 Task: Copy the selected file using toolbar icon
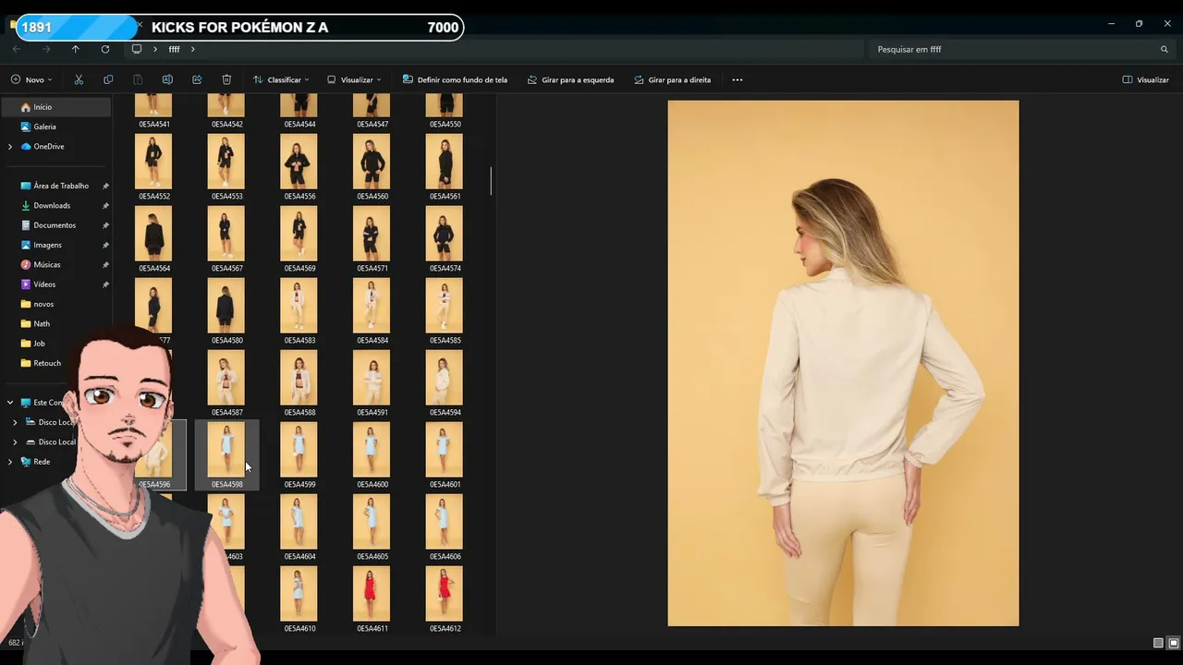click(108, 79)
